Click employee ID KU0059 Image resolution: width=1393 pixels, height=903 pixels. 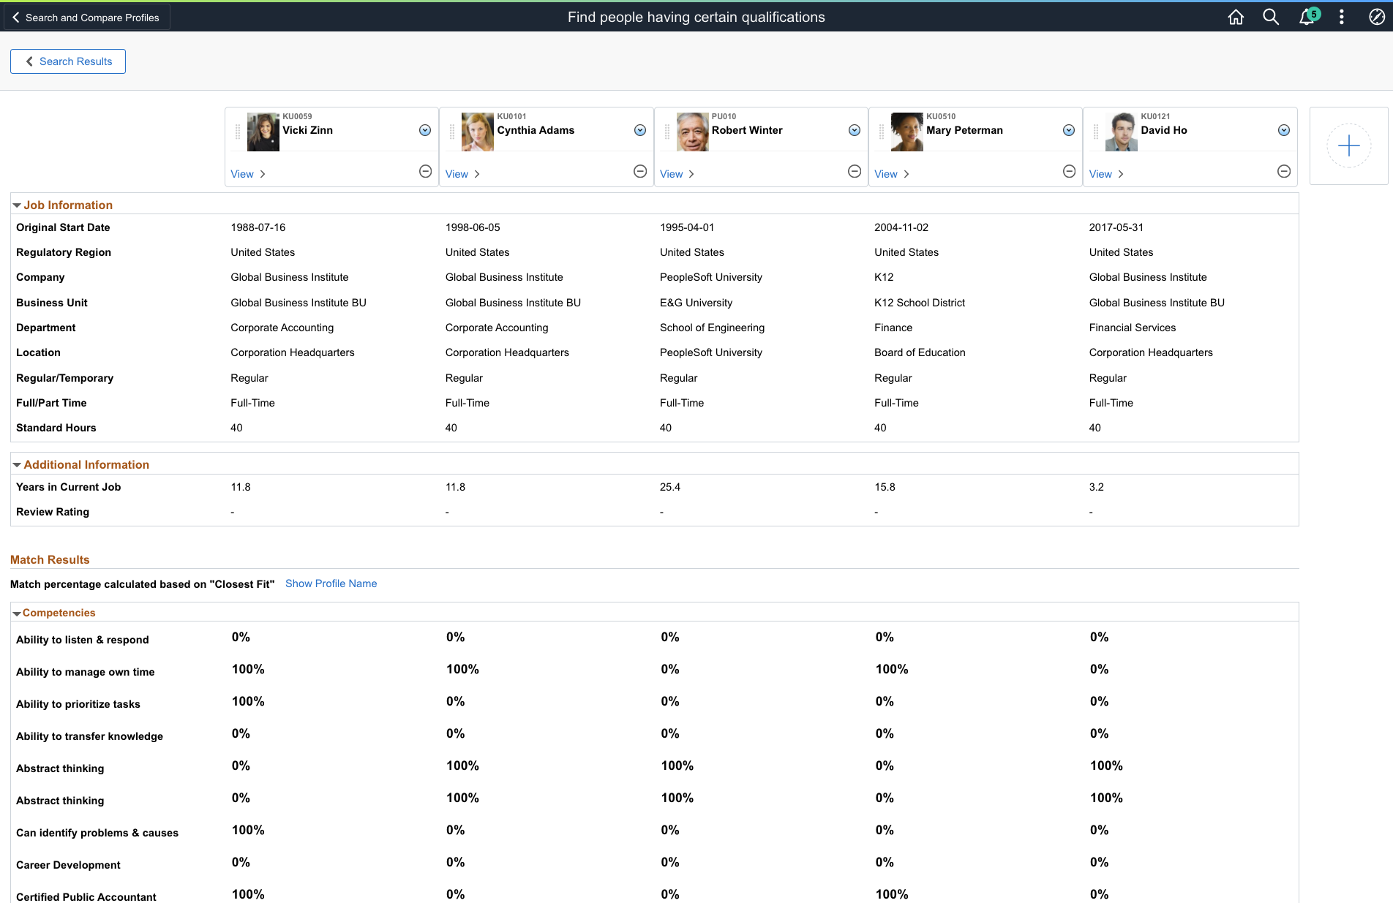297,116
